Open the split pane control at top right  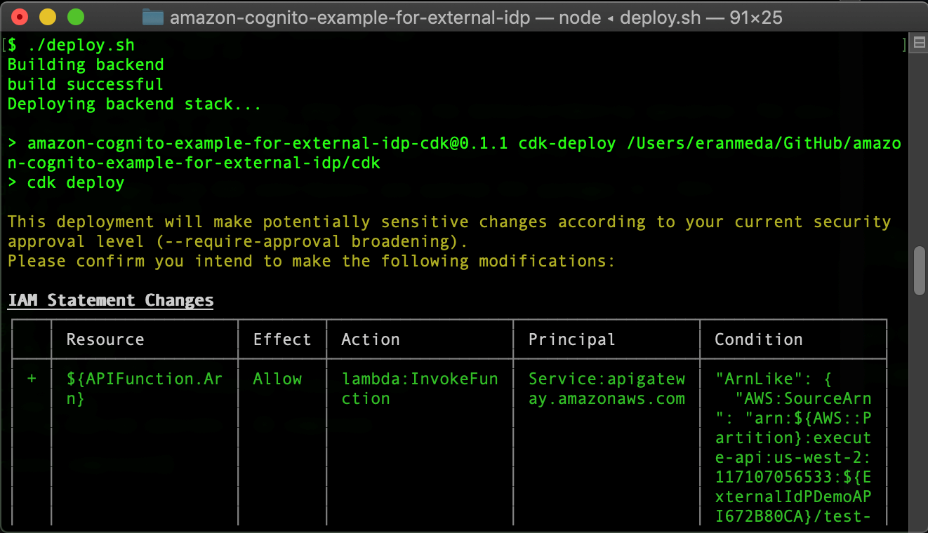click(918, 43)
